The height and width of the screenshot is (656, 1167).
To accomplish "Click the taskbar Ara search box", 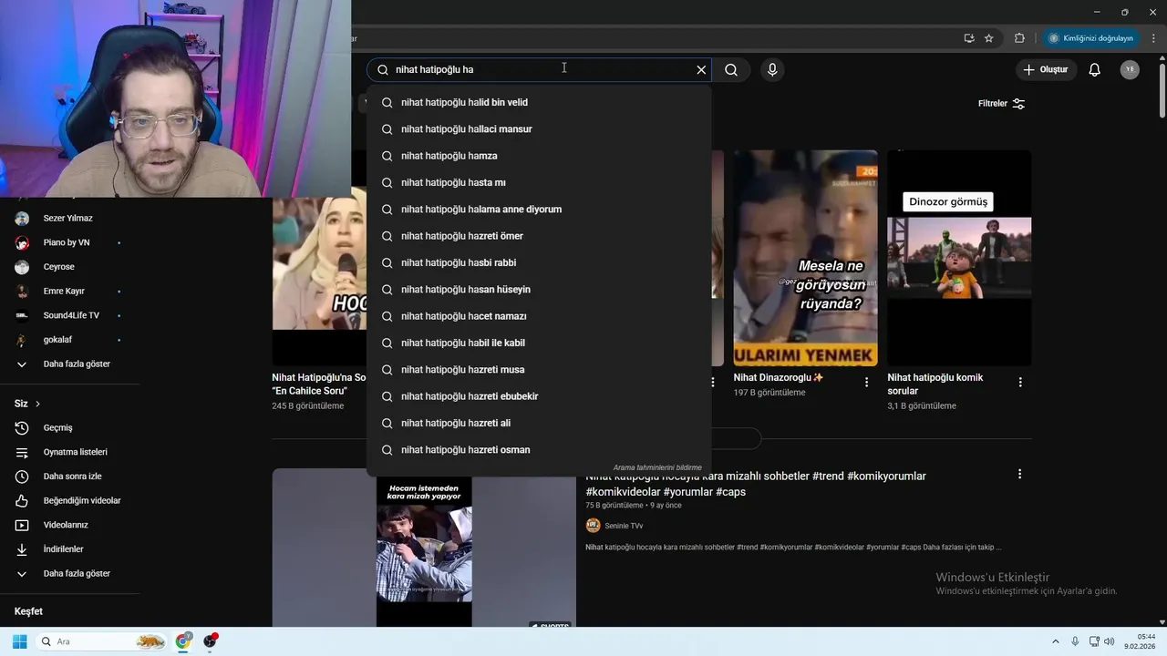I will [103, 641].
